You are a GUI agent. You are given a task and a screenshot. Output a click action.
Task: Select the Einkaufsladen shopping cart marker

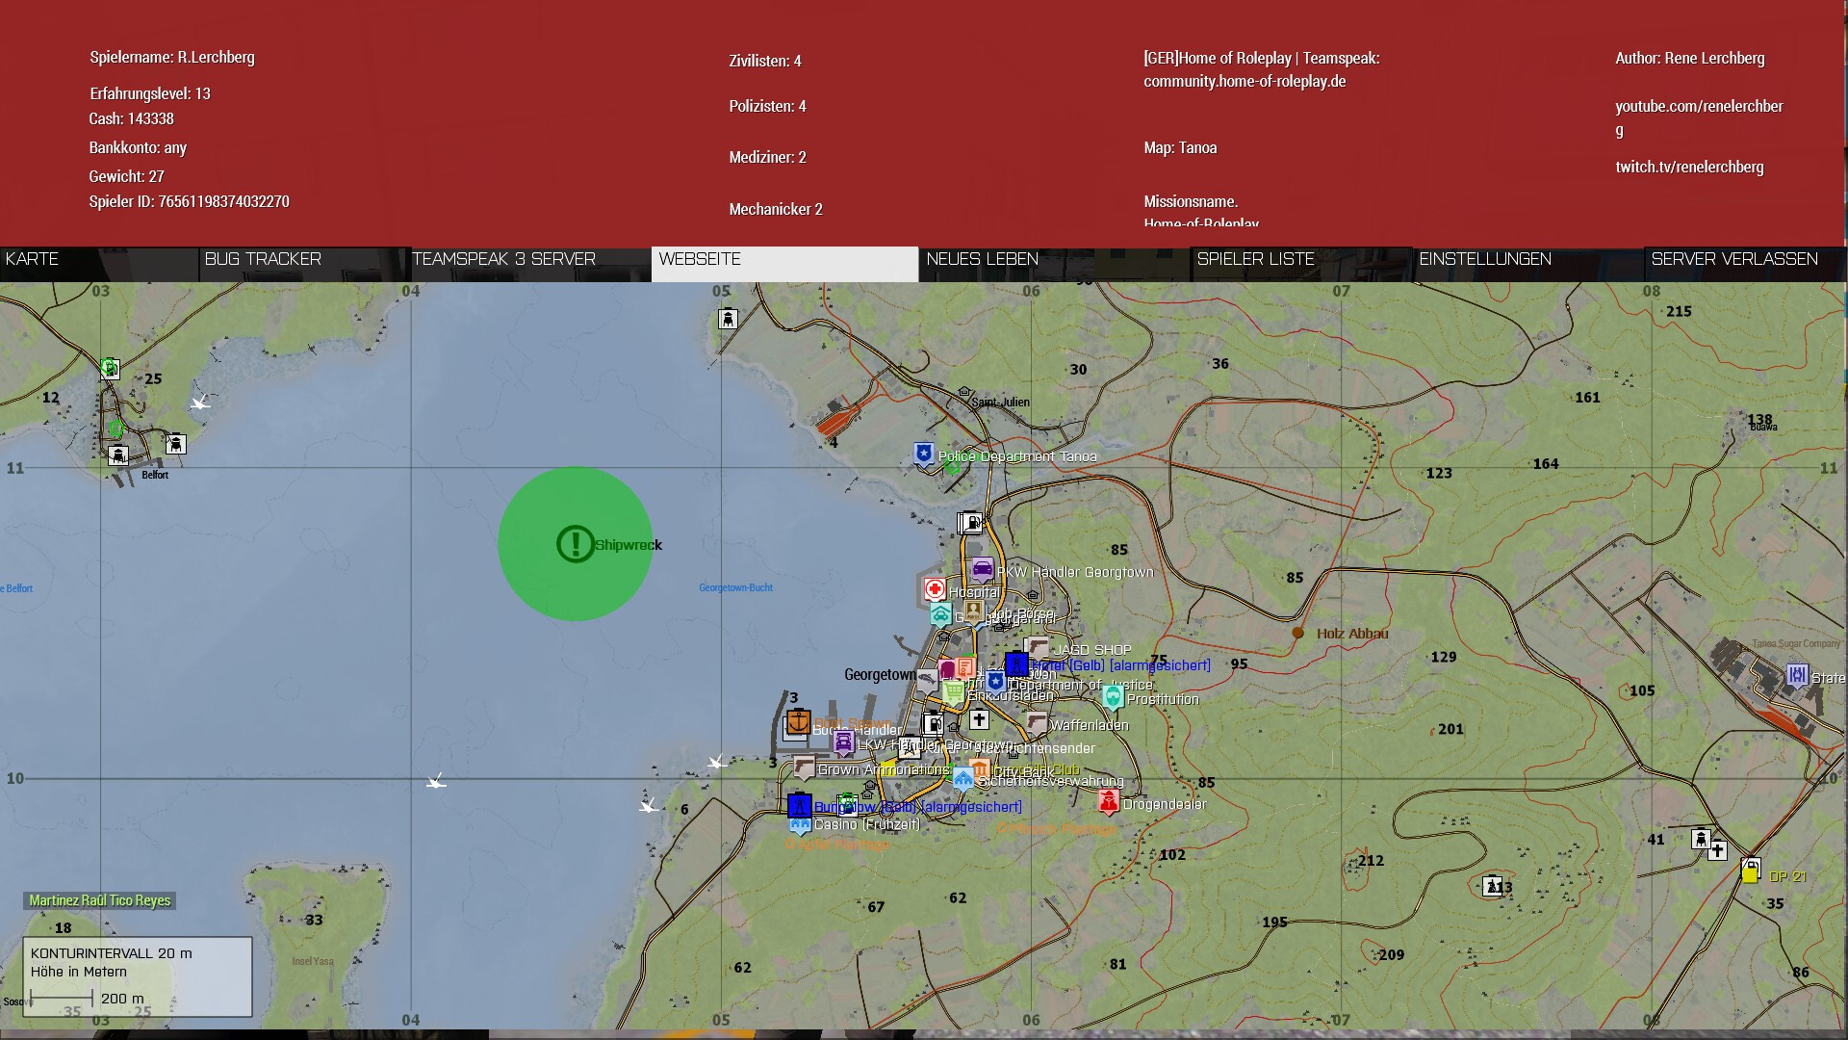pyautogui.click(x=953, y=691)
